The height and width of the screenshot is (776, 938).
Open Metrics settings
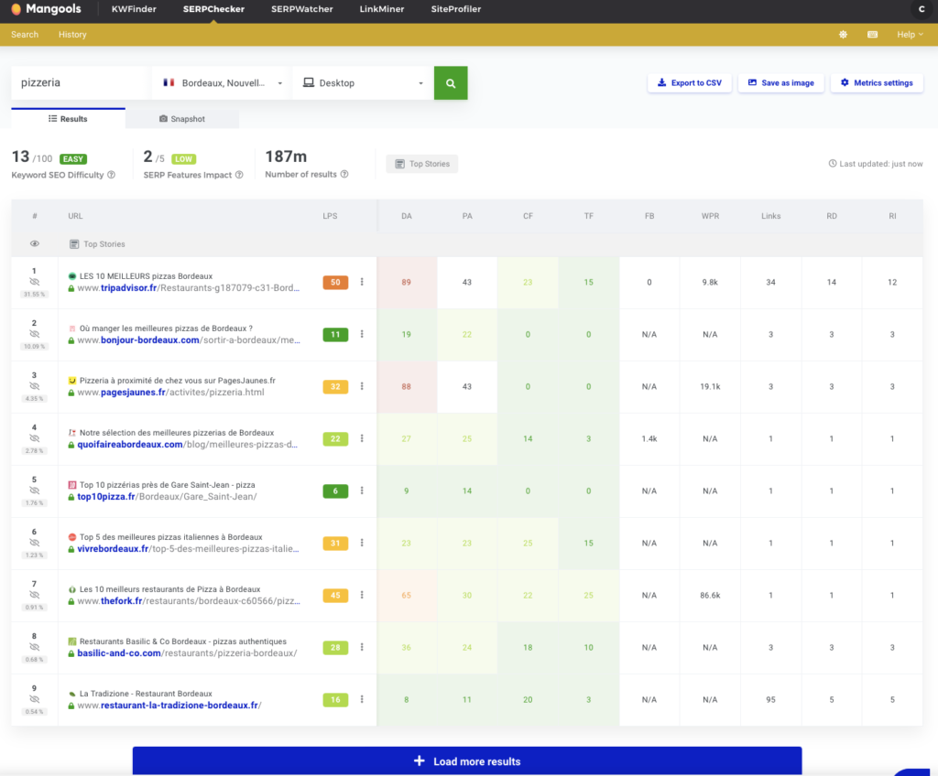pos(877,83)
